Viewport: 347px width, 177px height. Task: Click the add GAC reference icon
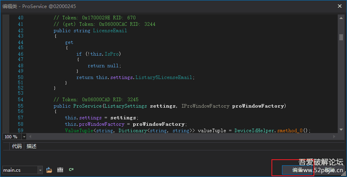(x=60, y=170)
